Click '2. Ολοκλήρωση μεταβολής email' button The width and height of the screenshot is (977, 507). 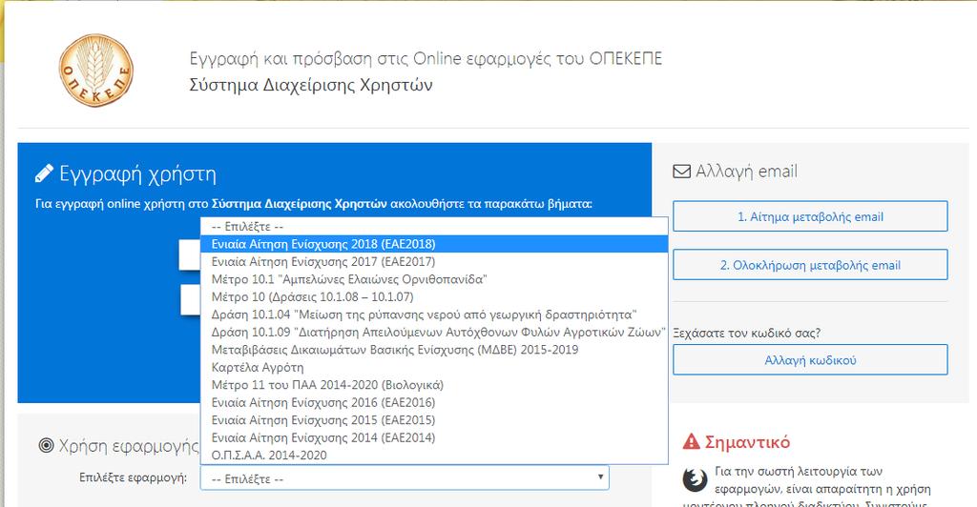810,265
